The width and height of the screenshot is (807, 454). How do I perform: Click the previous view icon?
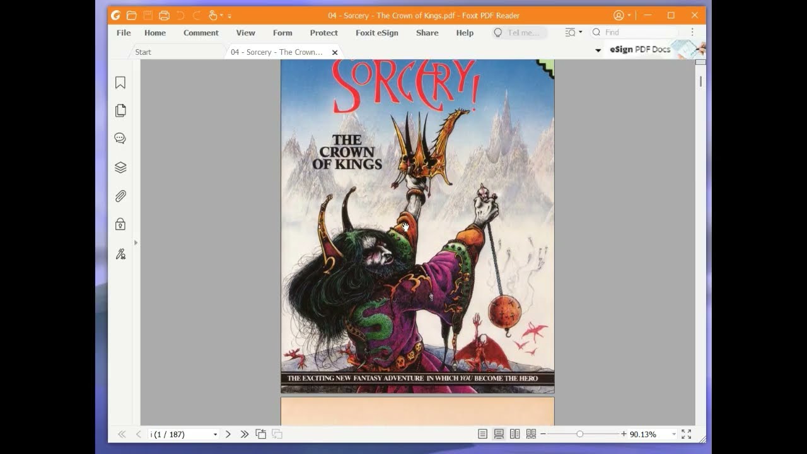[261, 434]
